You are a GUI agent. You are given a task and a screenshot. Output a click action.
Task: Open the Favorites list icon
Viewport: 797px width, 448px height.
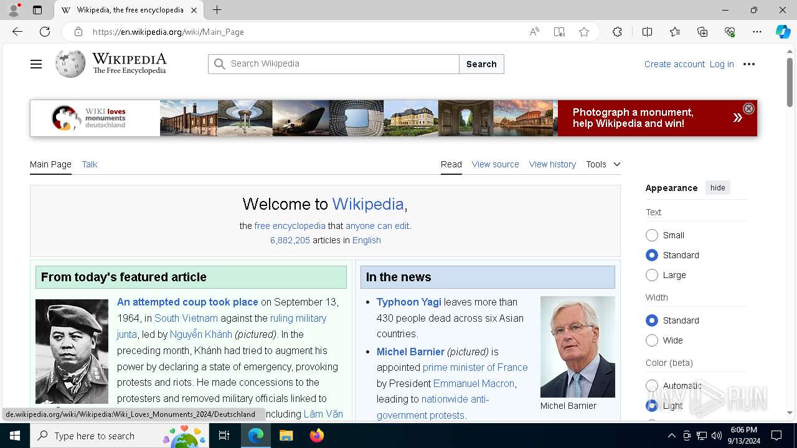675,32
